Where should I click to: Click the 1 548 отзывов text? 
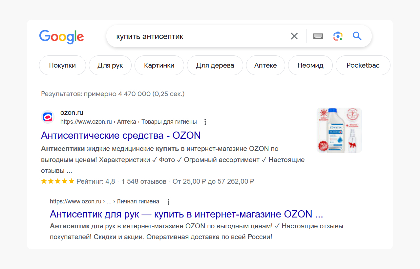pyautogui.click(x=144, y=181)
